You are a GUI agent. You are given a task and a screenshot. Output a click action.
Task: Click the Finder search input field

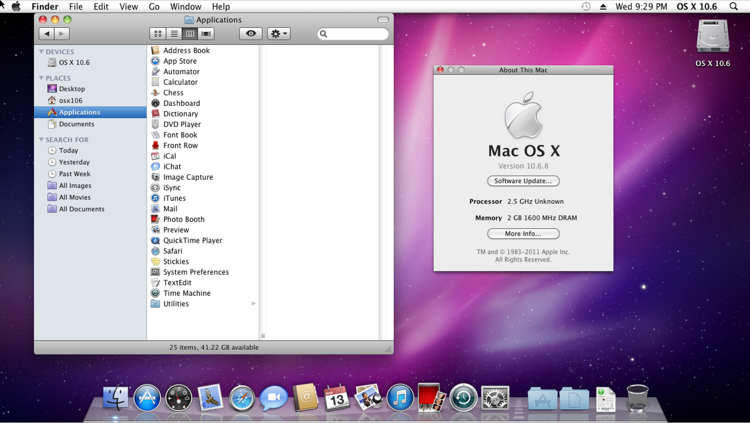(353, 33)
